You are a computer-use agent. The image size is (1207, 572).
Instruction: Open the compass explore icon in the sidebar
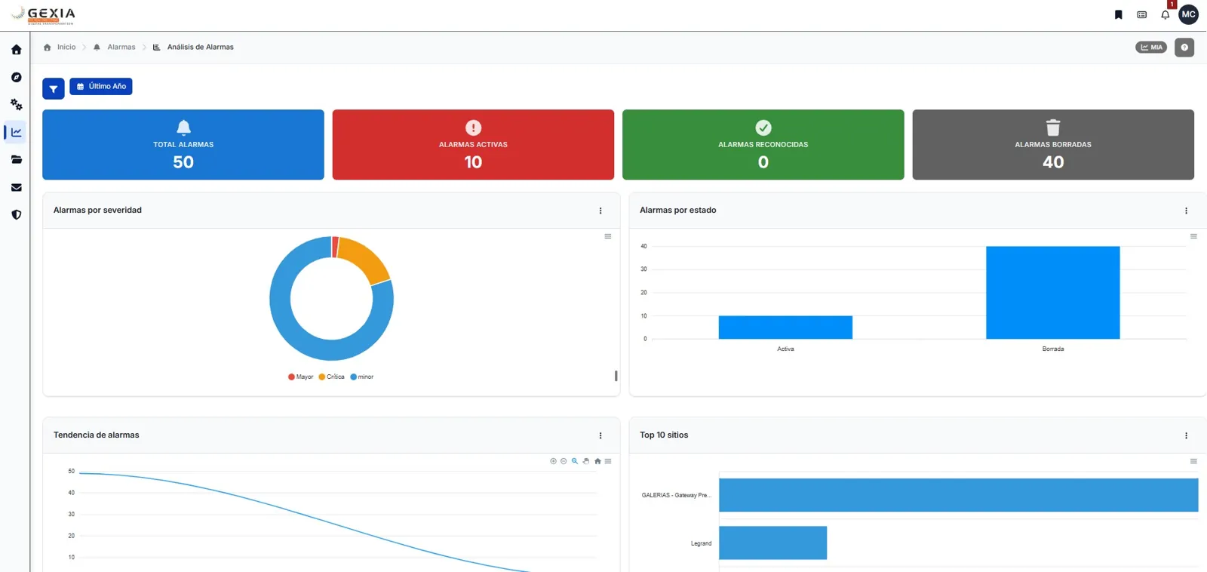[x=16, y=77]
